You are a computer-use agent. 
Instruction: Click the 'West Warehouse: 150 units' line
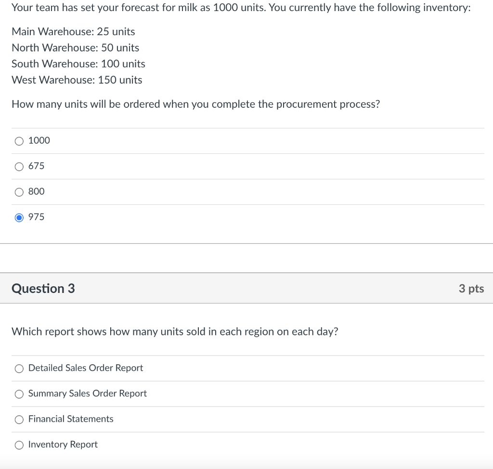coord(77,80)
